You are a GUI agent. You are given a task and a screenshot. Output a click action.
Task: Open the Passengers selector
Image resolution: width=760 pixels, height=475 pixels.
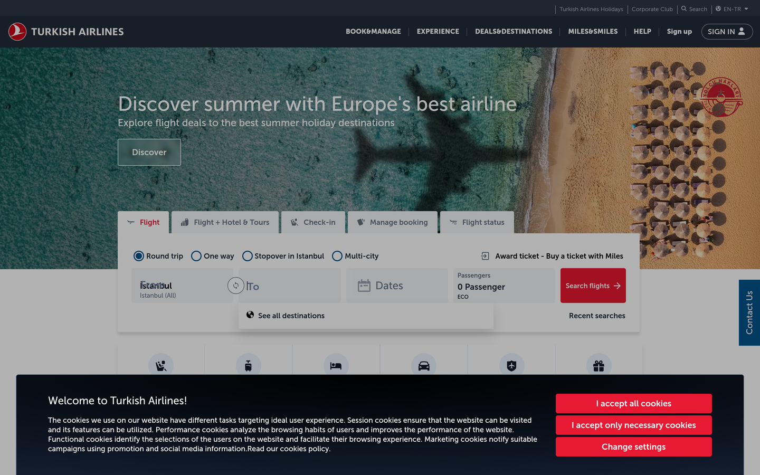click(504, 286)
